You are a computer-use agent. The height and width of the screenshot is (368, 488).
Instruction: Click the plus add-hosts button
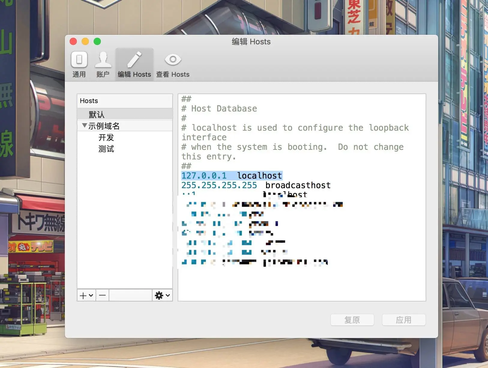(x=86, y=295)
